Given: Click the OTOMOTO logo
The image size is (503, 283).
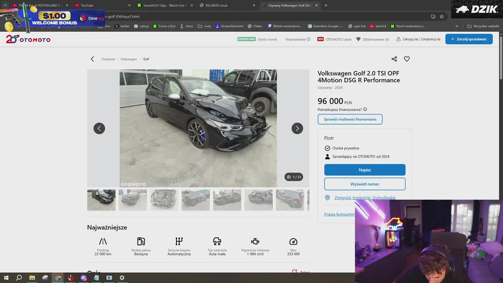Looking at the screenshot, I should 28,39.
